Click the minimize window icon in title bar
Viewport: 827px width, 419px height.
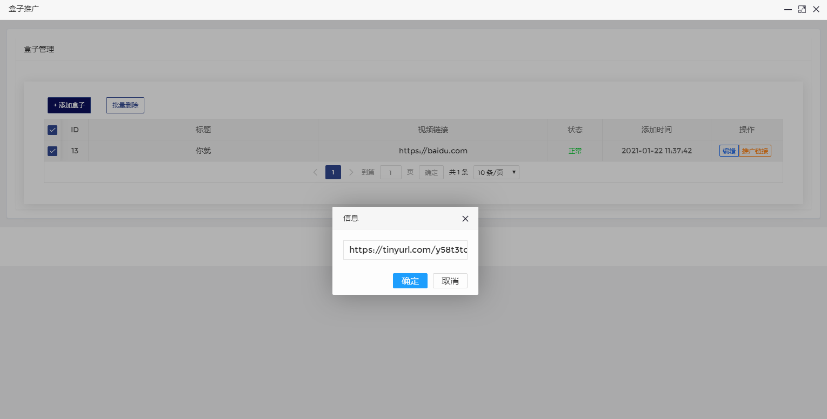point(788,9)
